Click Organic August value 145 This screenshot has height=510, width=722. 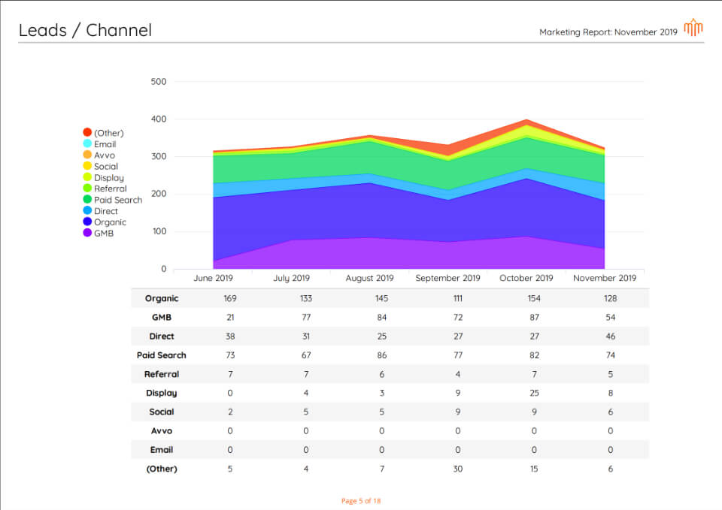pos(382,298)
